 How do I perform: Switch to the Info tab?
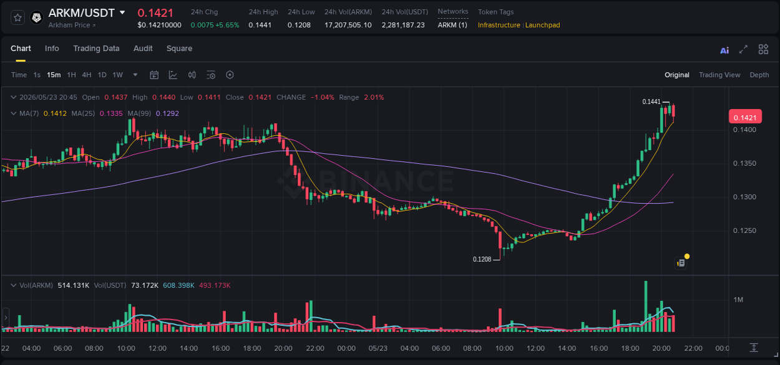52,49
